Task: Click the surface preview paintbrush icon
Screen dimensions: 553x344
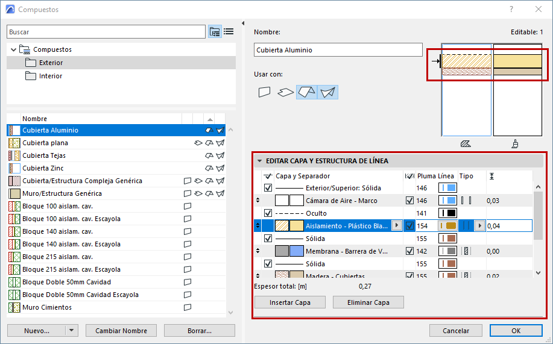Action: click(x=515, y=144)
